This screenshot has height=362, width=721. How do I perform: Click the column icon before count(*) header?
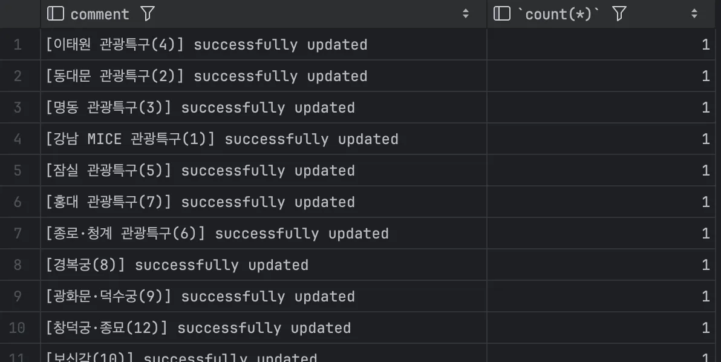[x=501, y=14]
